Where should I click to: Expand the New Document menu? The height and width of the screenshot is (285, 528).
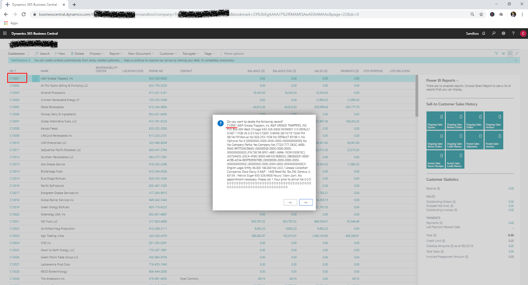(141, 53)
